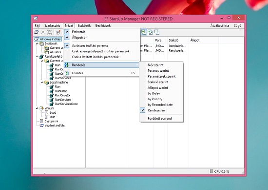Viewport: 268px width, 190px height.
Task: Collapse the Win.ini tree node
Action: (37, 108)
